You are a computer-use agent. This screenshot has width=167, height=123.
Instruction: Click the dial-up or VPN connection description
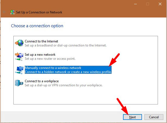[x=63, y=85]
